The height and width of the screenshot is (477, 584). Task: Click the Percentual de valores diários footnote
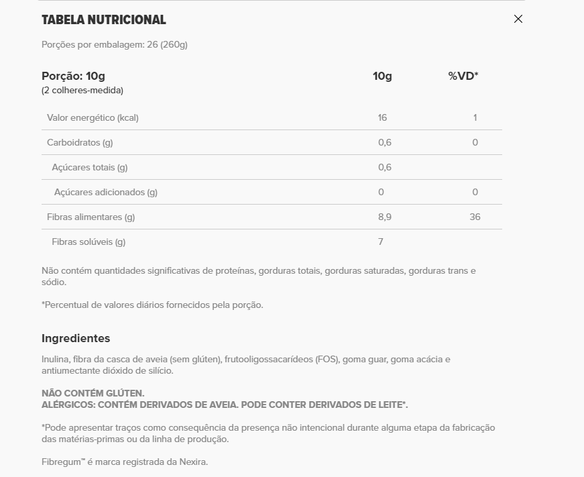[x=152, y=305]
